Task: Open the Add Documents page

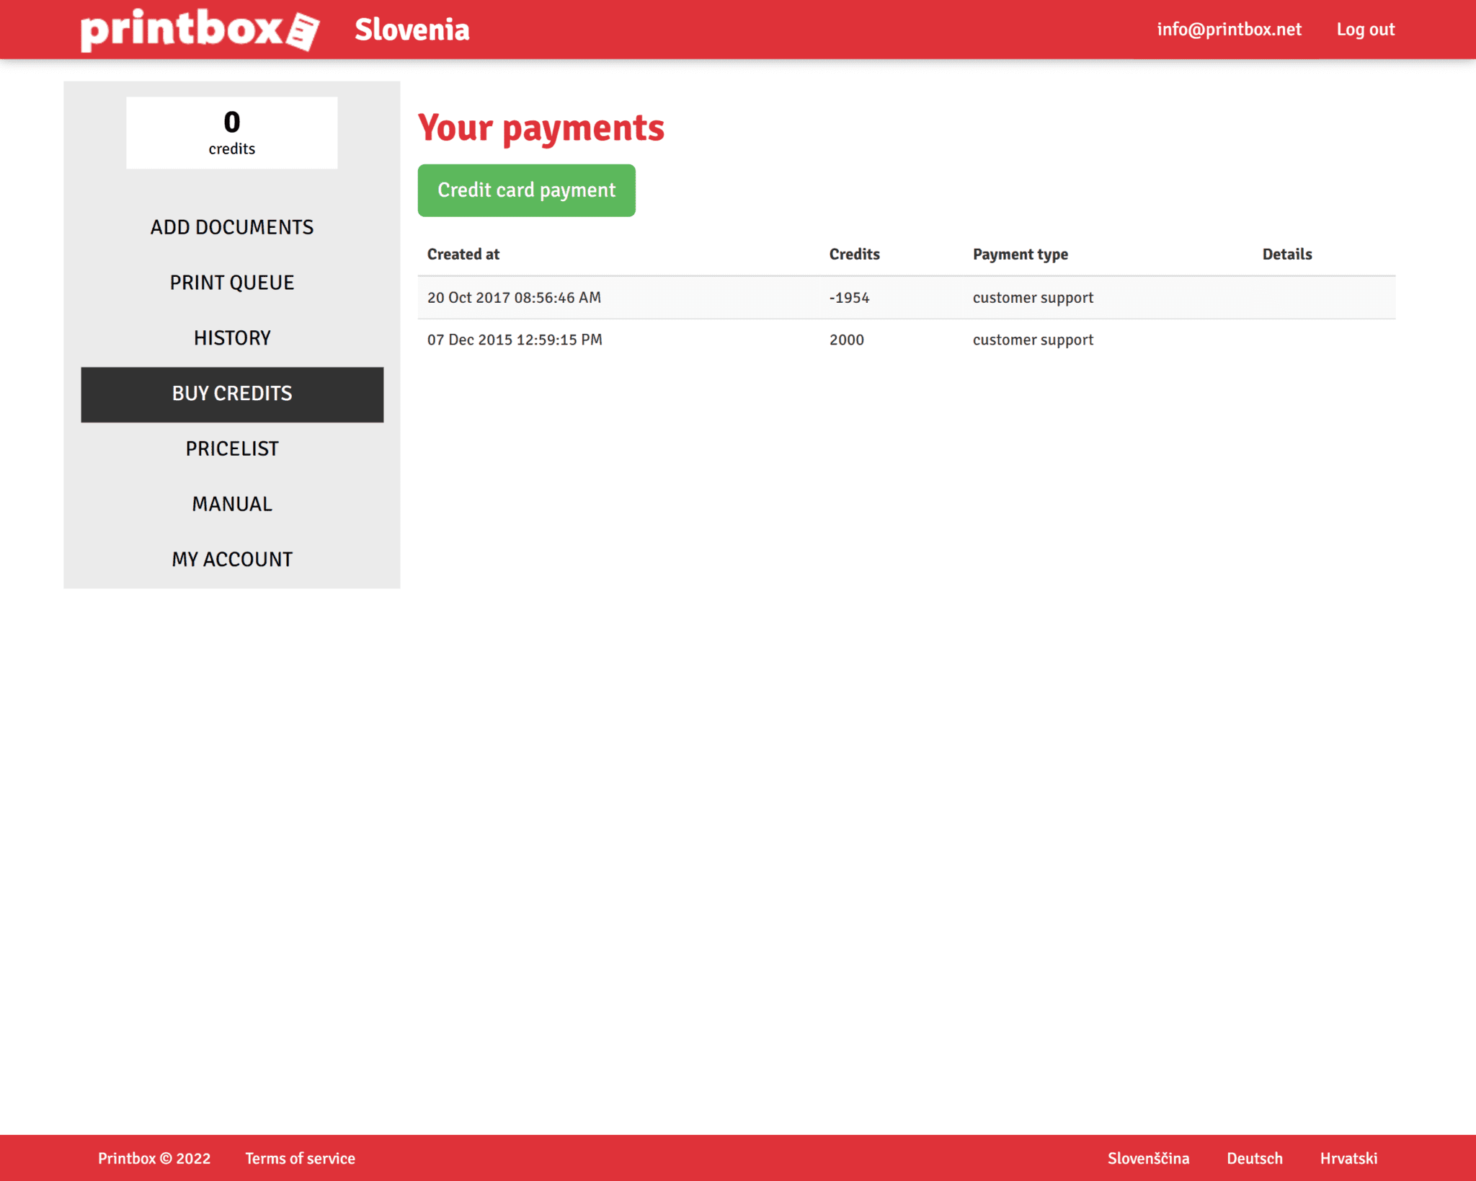Action: (x=231, y=227)
